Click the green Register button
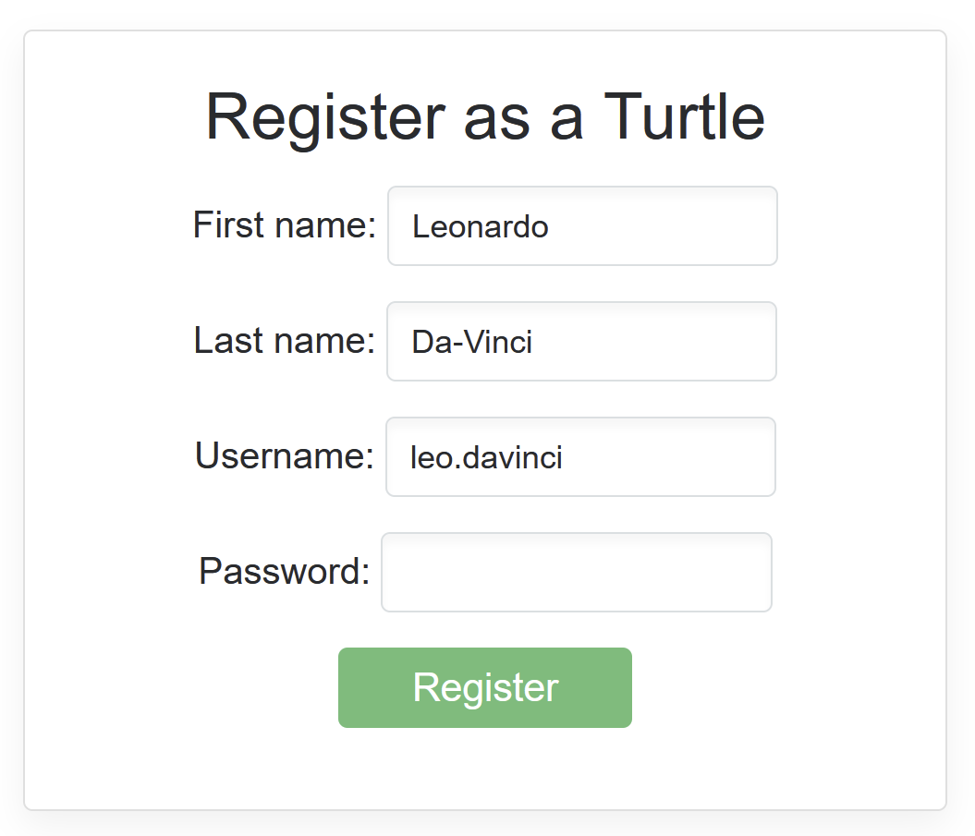The width and height of the screenshot is (975, 836). pyautogui.click(x=485, y=687)
